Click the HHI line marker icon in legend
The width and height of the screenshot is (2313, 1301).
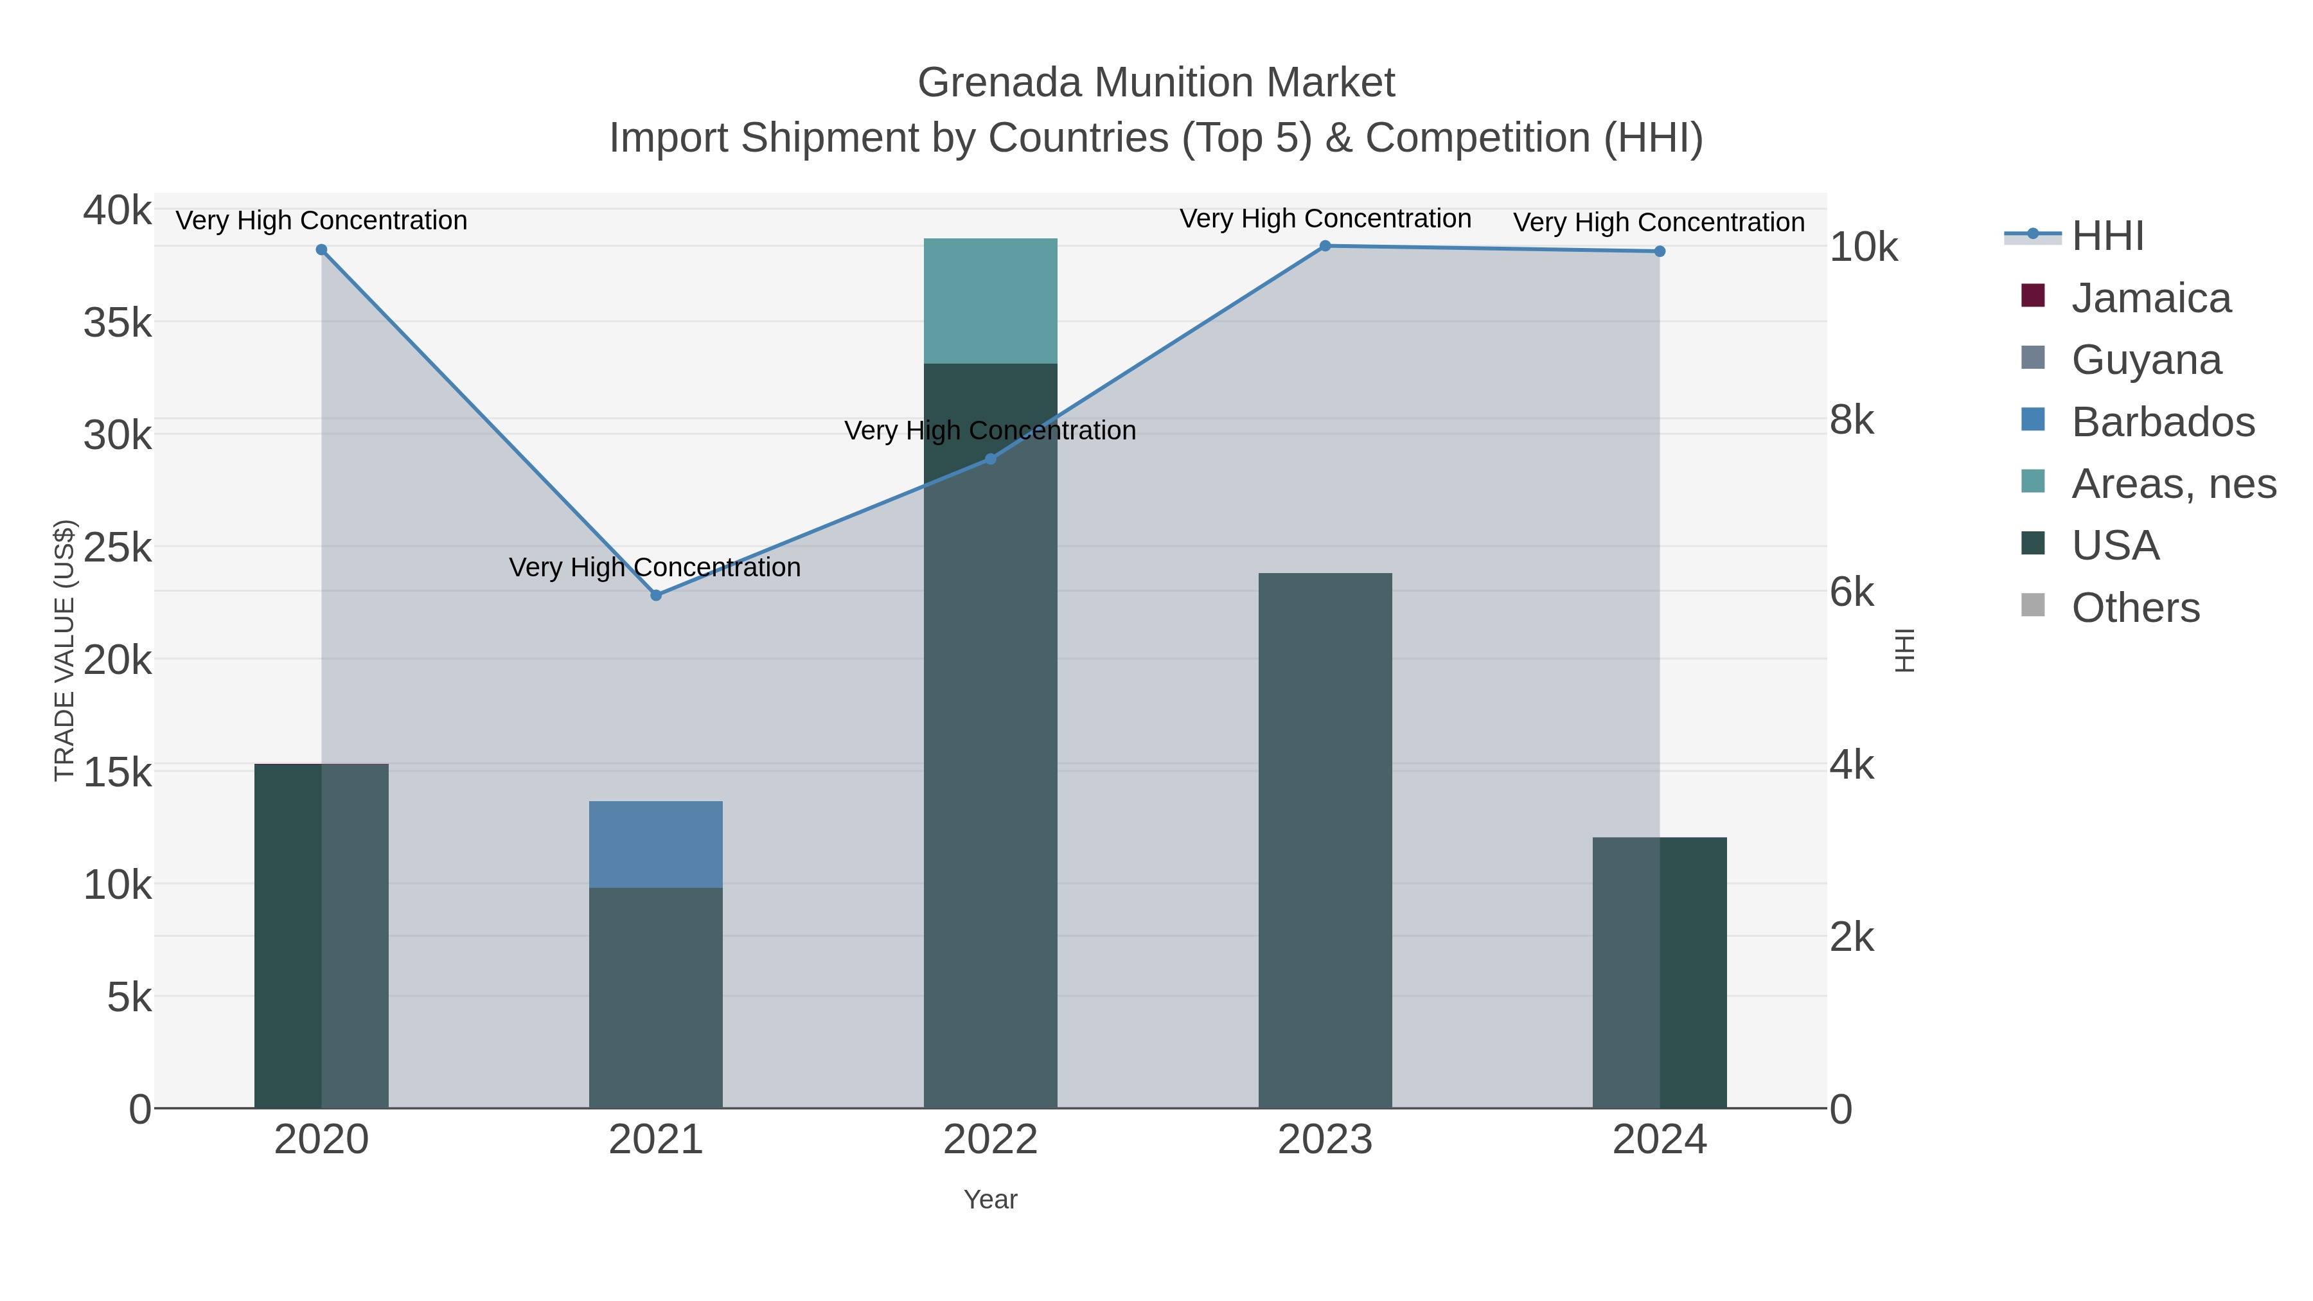[2033, 235]
